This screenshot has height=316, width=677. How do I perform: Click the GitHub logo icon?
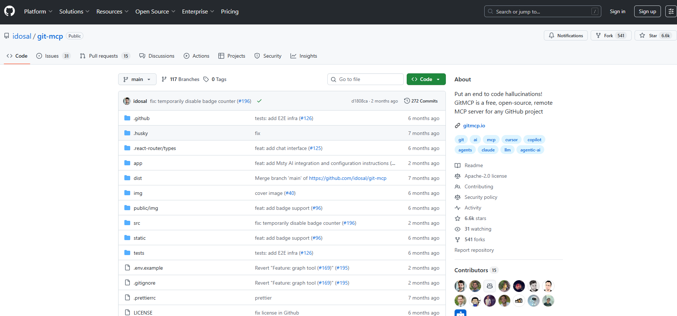(10, 11)
